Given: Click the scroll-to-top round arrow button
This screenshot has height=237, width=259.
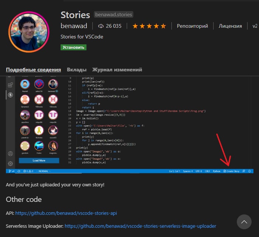Looking at the screenshot, I should point(244,222).
